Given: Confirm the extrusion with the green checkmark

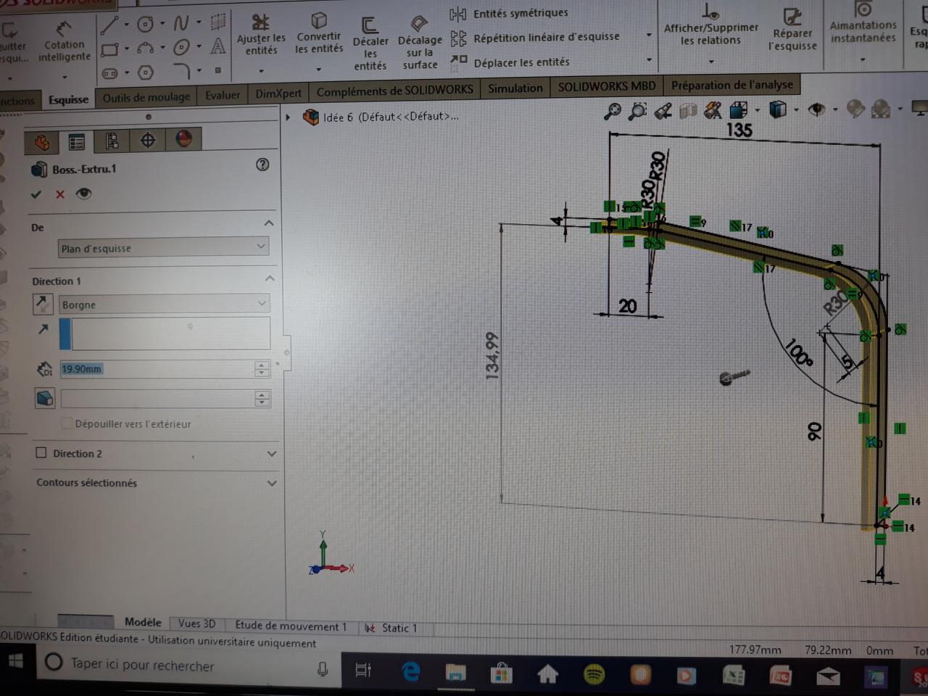Looking at the screenshot, I should [x=36, y=194].
